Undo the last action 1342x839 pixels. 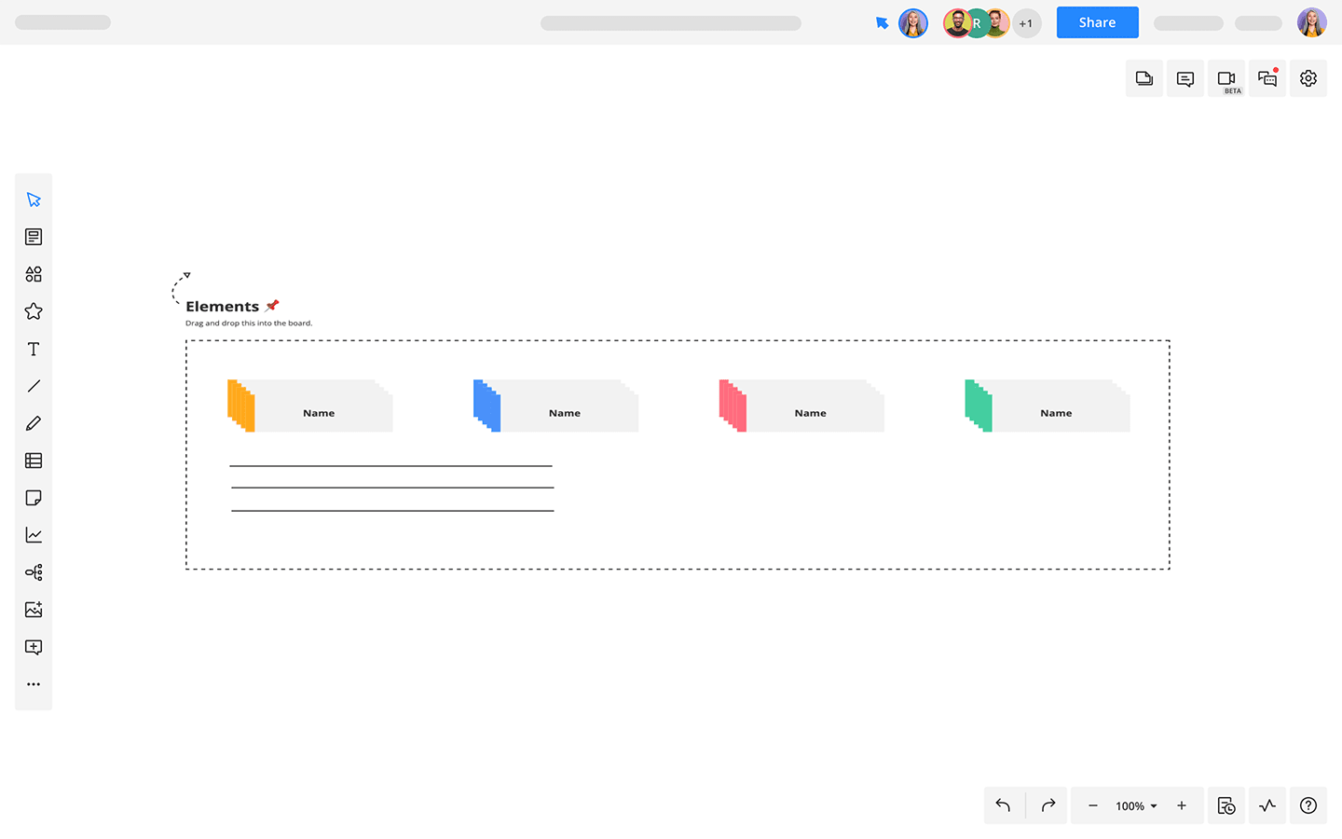tap(1004, 805)
